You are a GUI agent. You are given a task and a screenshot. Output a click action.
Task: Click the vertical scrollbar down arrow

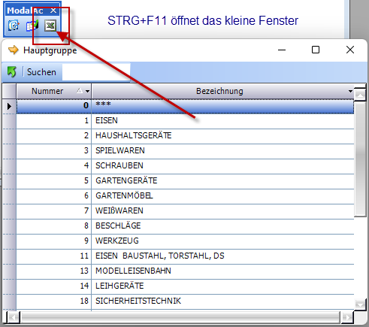click(x=361, y=305)
